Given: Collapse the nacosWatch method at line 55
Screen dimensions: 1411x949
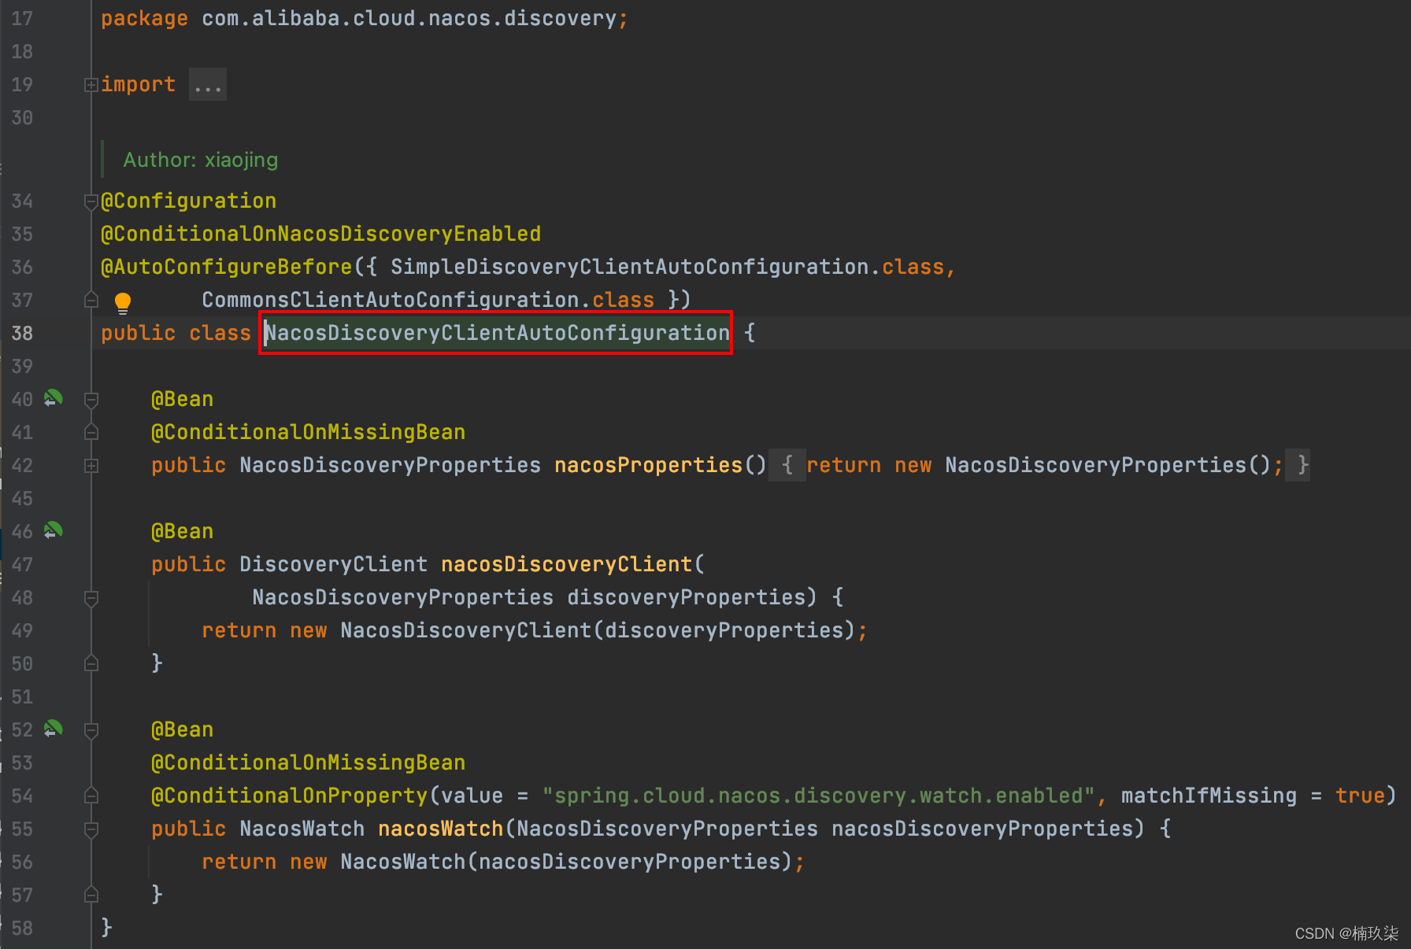Looking at the screenshot, I should (x=91, y=829).
